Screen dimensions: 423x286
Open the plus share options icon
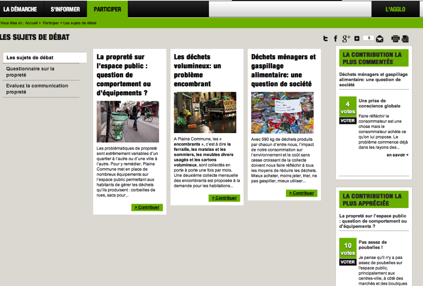click(x=356, y=39)
